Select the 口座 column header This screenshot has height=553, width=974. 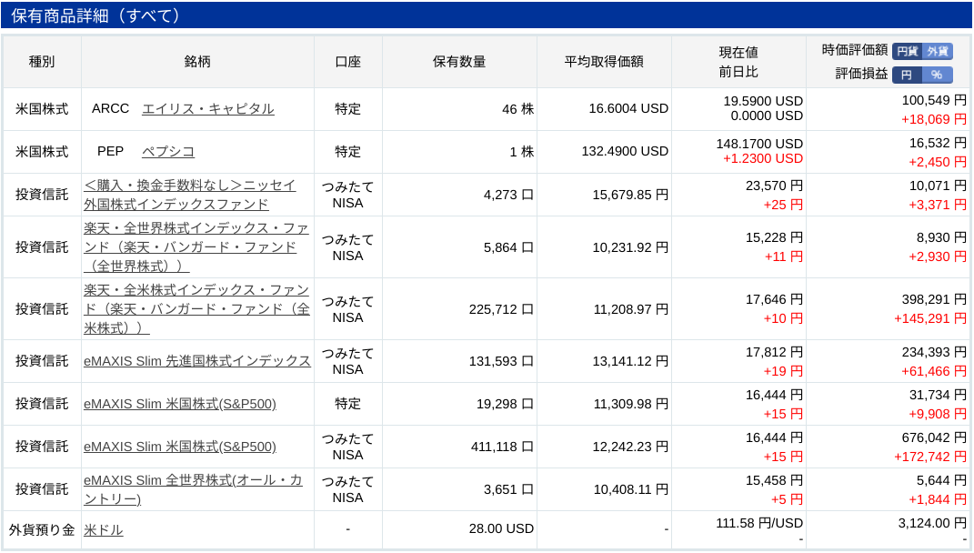[x=347, y=62]
